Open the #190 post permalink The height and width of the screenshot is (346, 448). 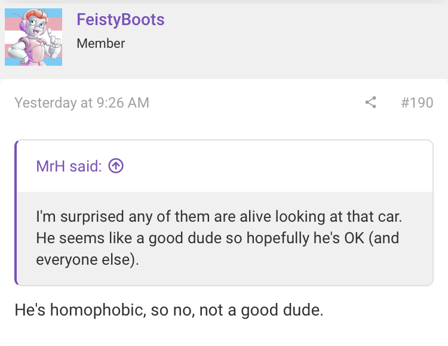click(417, 103)
